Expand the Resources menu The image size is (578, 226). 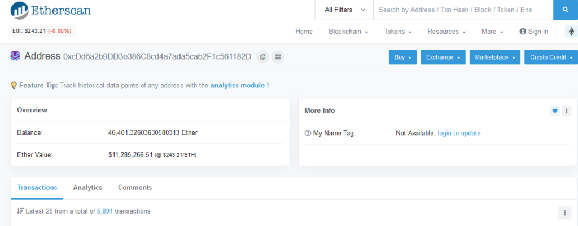(446, 32)
